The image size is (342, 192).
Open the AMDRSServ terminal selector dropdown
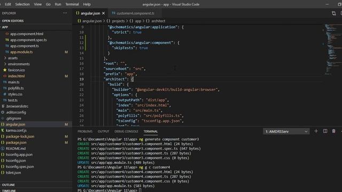coord(286,132)
